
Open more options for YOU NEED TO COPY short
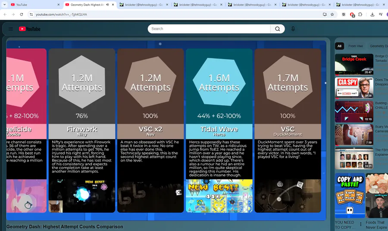(361, 224)
